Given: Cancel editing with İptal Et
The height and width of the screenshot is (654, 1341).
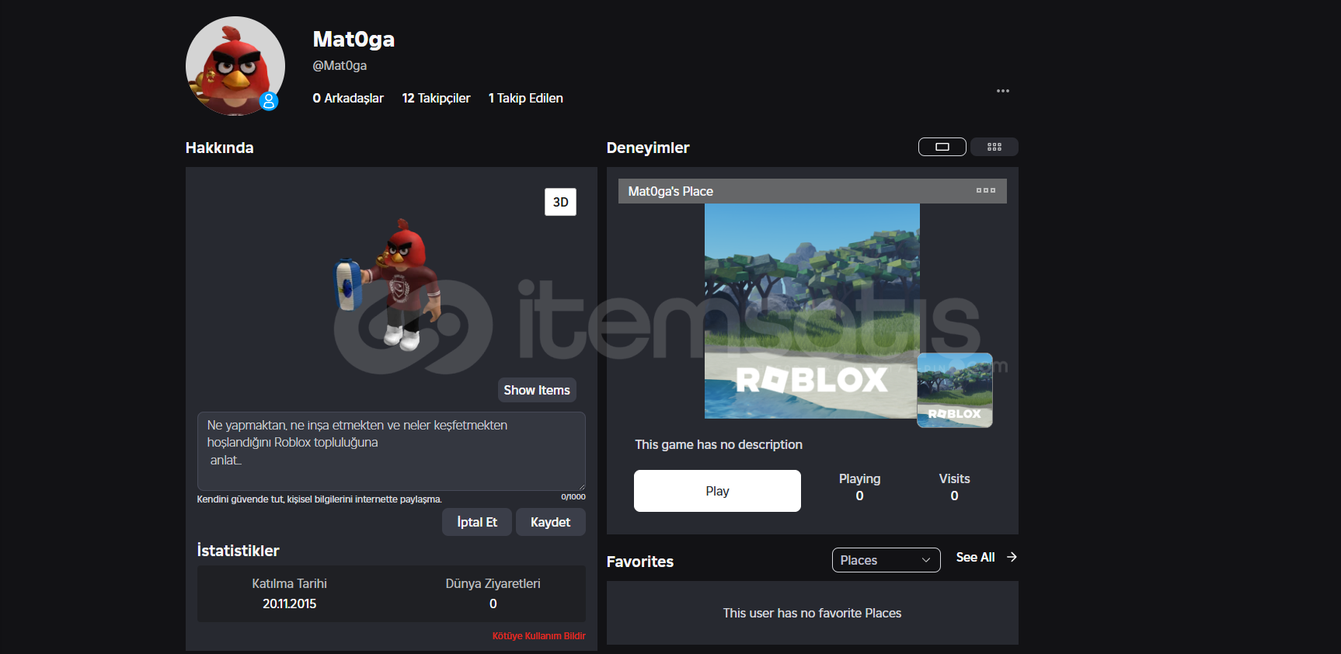Looking at the screenshot, I should 477,522.
